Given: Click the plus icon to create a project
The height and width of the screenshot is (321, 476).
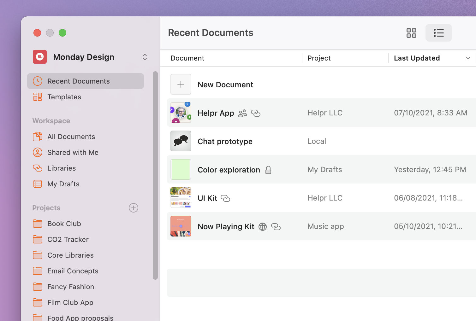Looking at the screenshot, I should (x=133, y=208).
